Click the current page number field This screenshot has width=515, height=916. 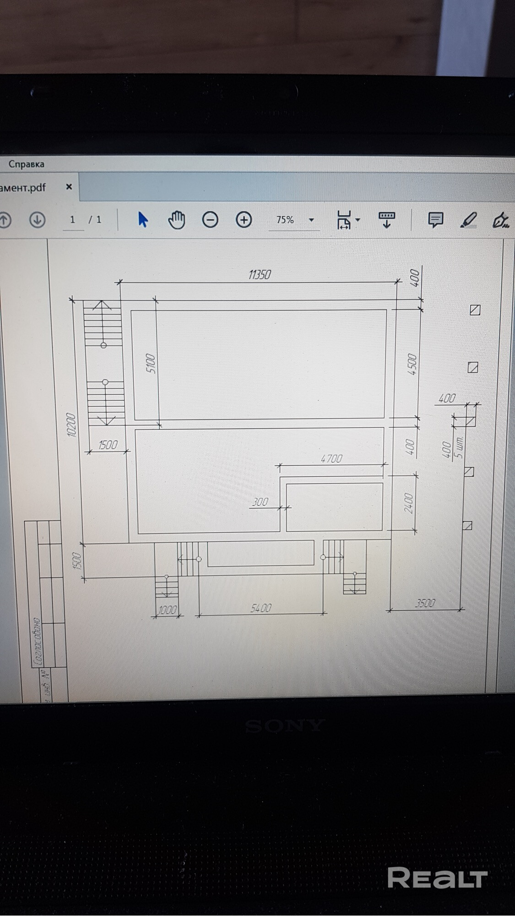click(72, 220)
